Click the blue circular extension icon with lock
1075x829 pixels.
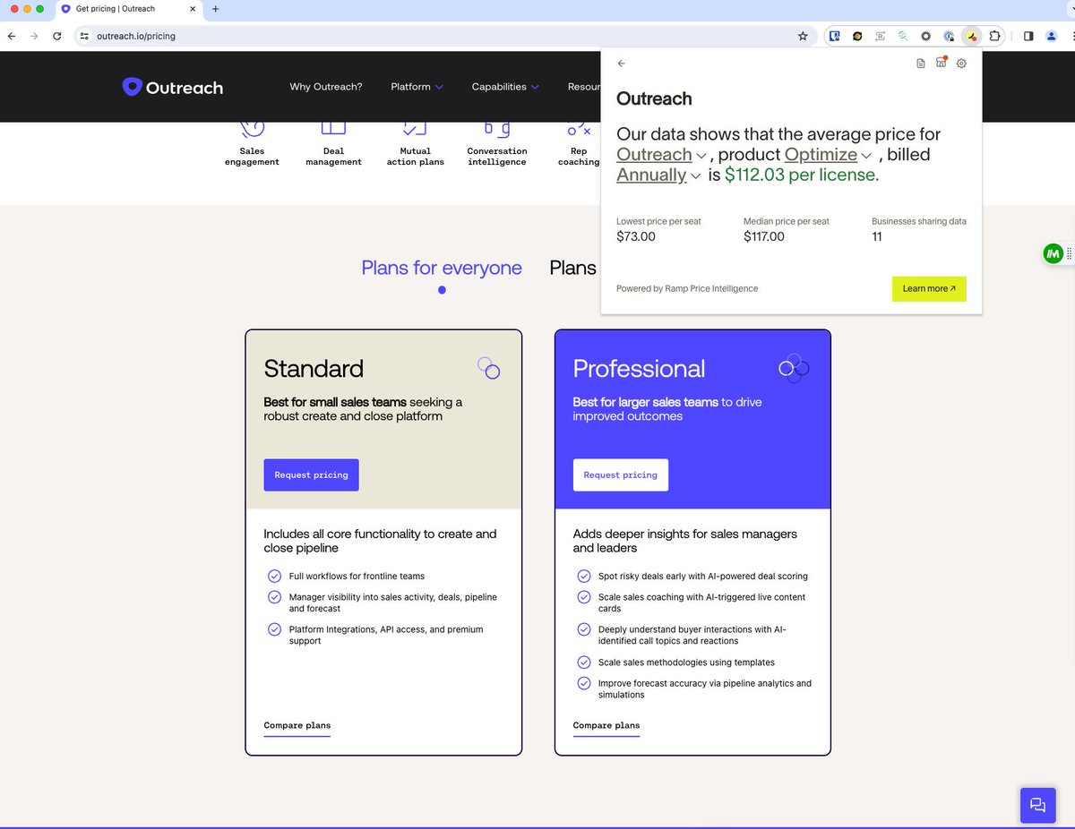(949, 36)
